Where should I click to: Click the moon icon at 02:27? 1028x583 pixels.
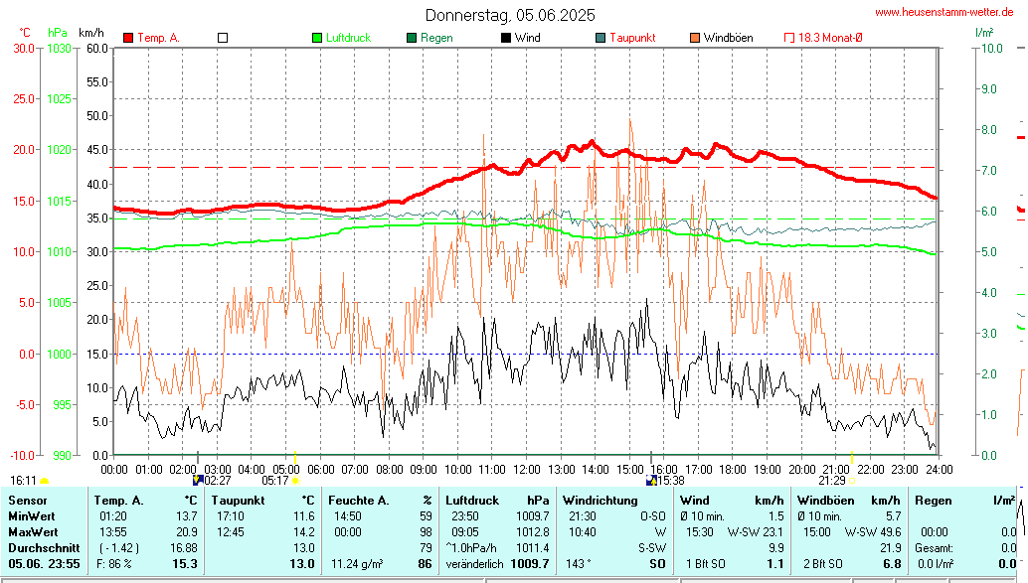[197, 480]
